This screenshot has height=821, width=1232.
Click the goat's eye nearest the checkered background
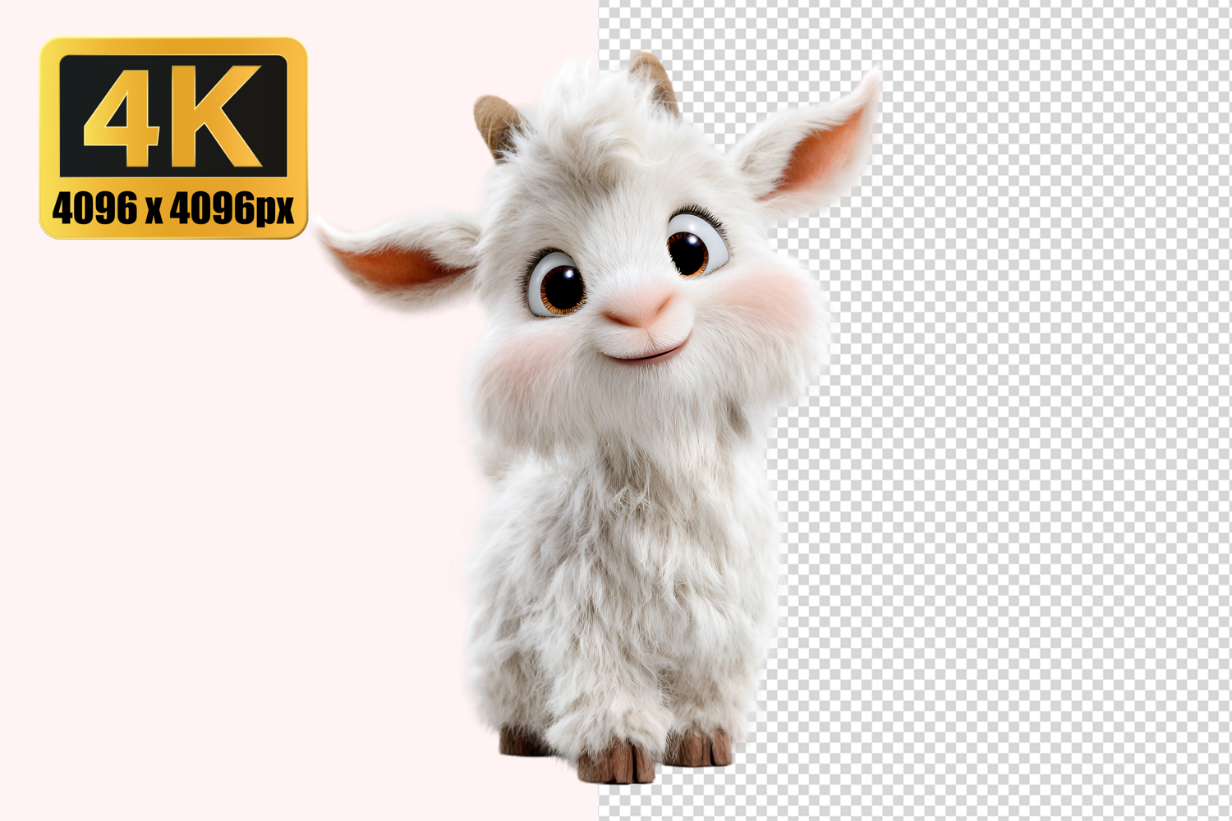pyautogui.click(x=692, y=246)
